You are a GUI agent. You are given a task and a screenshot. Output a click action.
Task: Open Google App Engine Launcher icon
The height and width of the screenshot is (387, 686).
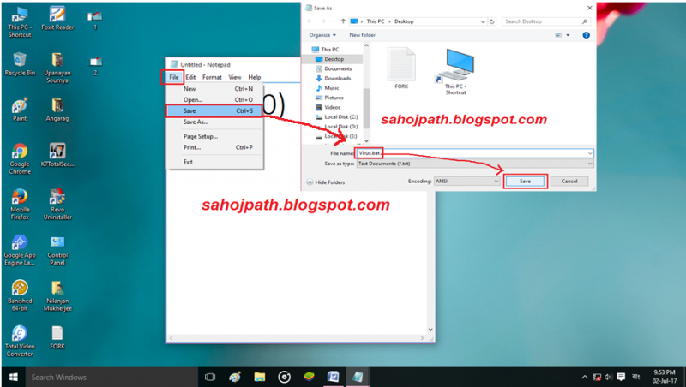click(x=20, y=250)
